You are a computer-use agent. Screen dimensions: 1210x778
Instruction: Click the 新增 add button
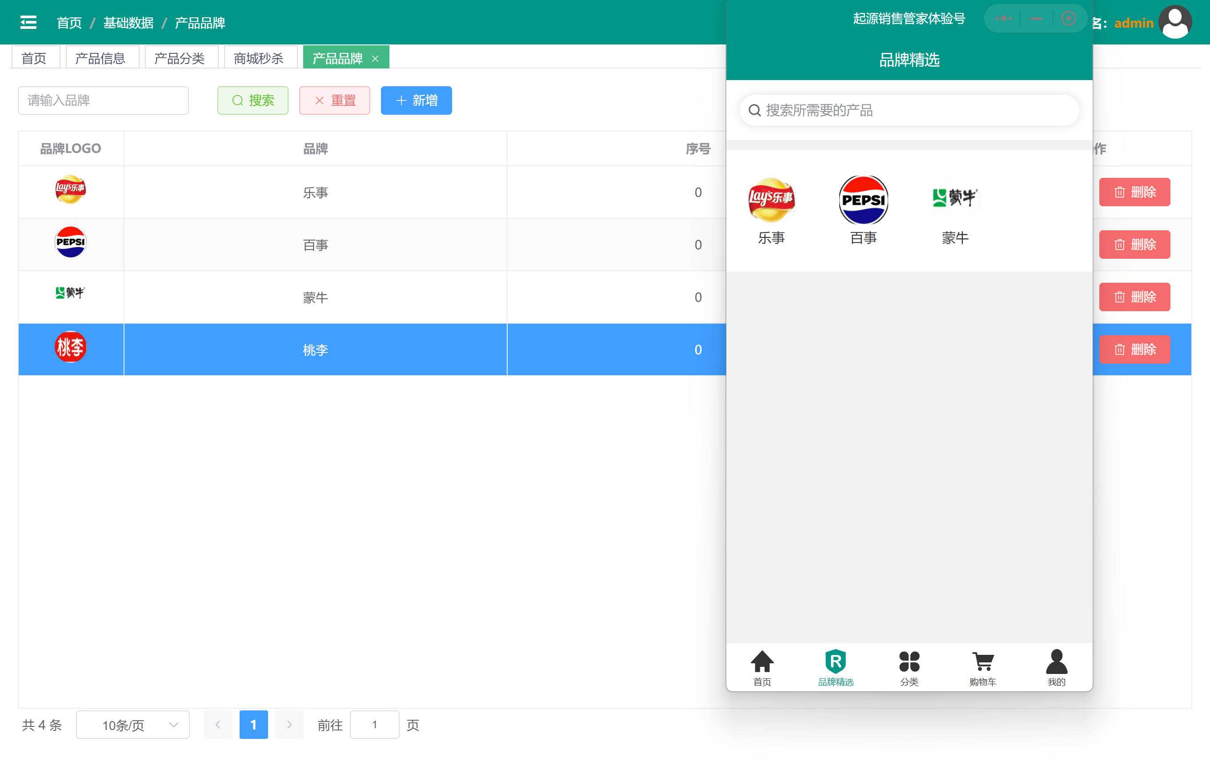point(416,100)
